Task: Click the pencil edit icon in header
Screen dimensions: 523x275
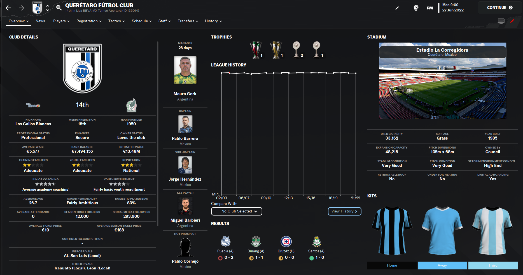Action: click(x=397, y=8)
